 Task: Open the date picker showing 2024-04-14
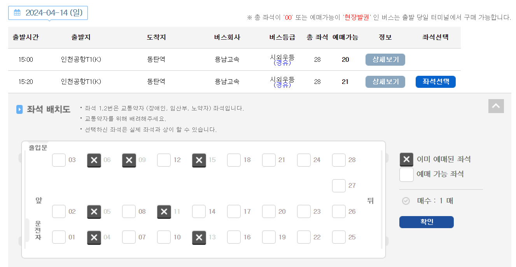point(48,12)
